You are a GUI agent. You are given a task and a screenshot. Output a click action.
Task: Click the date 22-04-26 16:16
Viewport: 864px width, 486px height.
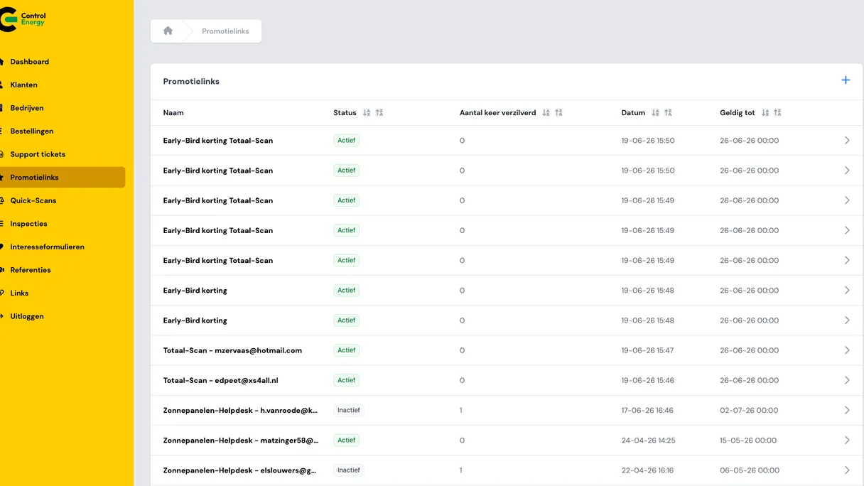tap(647, 470)
